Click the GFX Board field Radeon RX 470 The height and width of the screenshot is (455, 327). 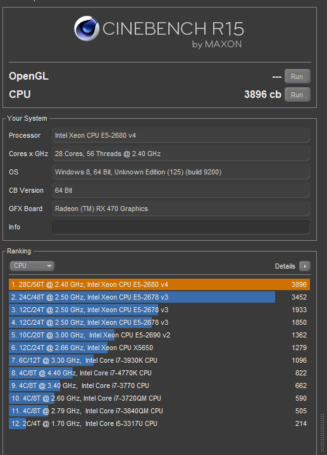click(x=181, y=209)
